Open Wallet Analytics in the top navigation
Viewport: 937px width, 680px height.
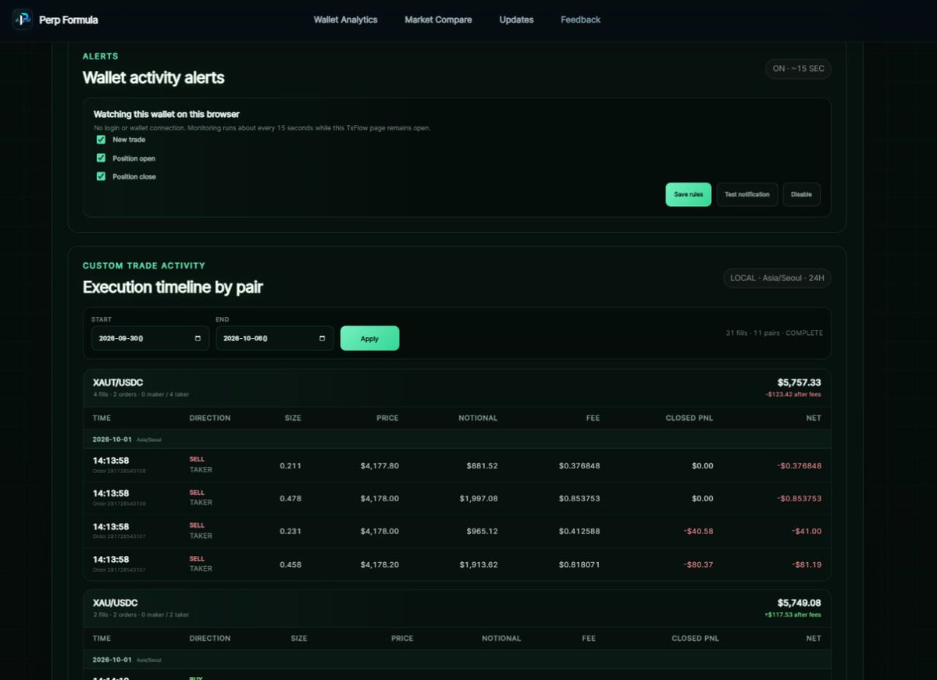point(345,20)
